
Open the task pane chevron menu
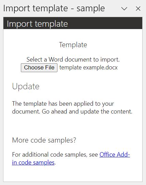point(124,9)
